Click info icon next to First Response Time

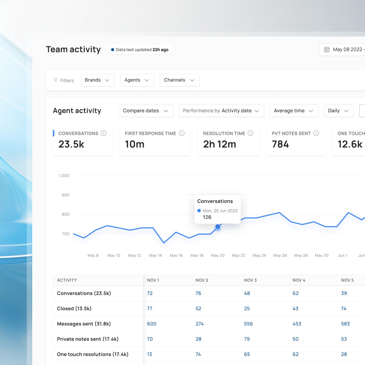tap(182, 133)
